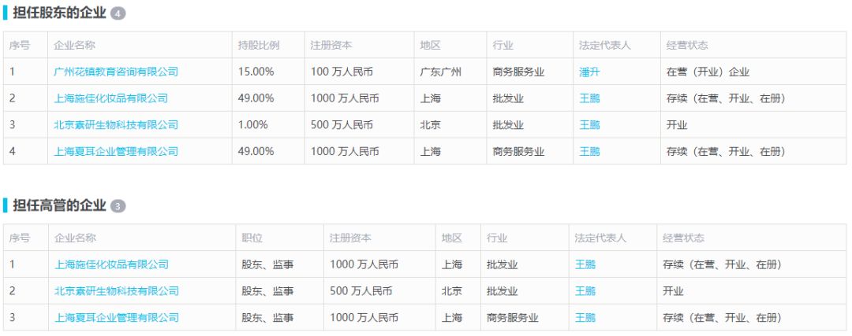Click 企业名称 header in executive table
Image resolution: width=852 pixels, height=336 pixels.
[75, 238]
